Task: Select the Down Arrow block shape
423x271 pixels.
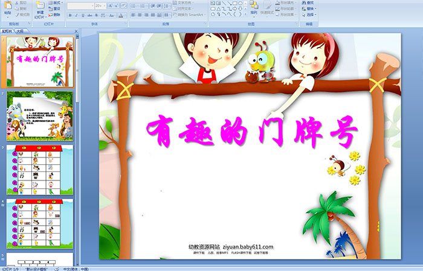Action: [241, 9]
